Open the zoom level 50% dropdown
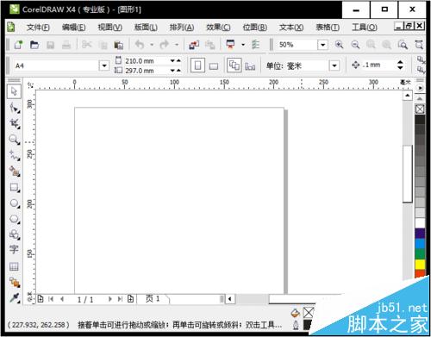Screen dimensions: 431x337 pos(322,45)
